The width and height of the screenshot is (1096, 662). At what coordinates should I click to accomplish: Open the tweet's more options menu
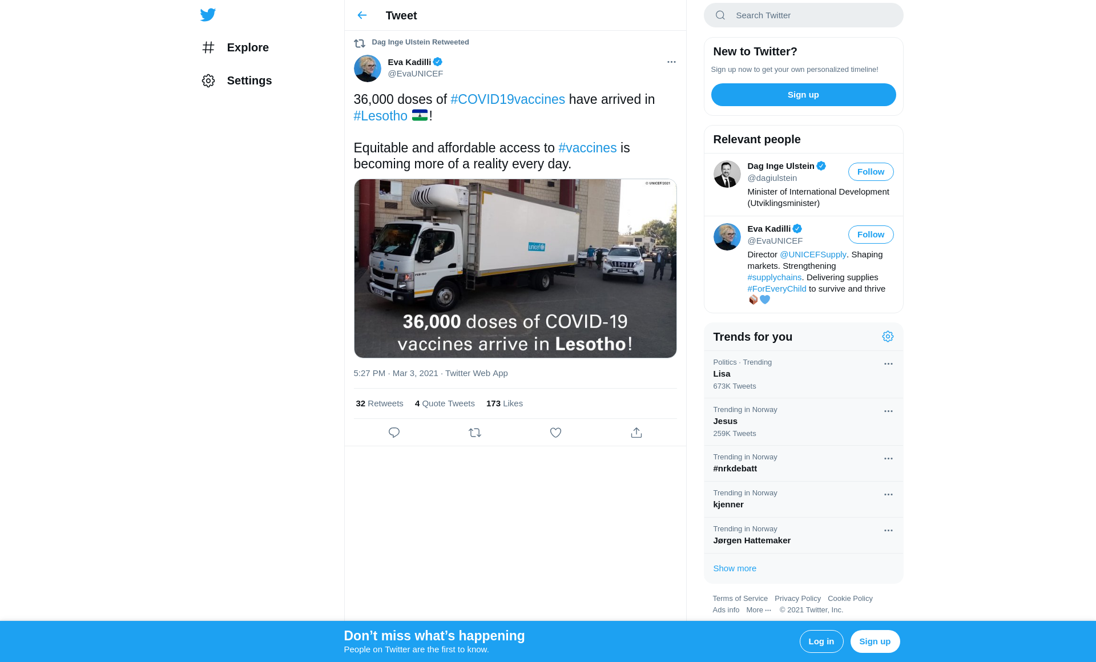pyautogui.click(x=671, y=62)
